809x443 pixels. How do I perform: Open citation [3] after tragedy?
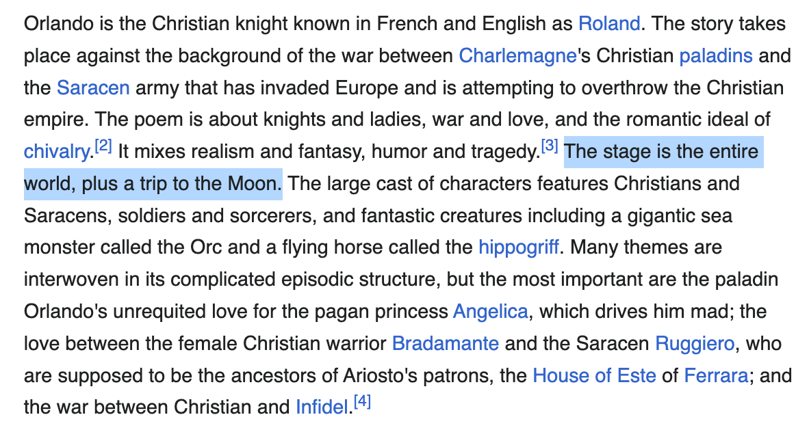[550, 146]
